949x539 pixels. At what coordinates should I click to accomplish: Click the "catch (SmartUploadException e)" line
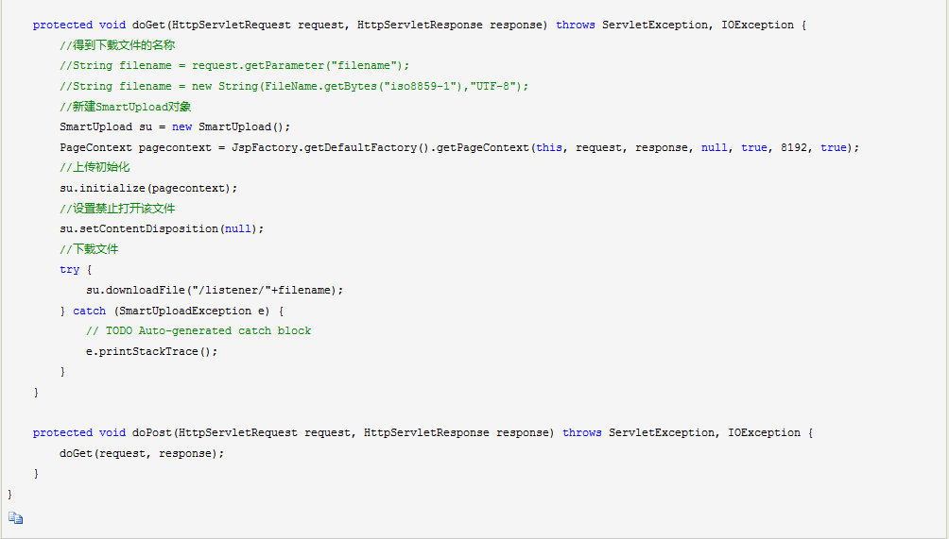pos(172,311)
